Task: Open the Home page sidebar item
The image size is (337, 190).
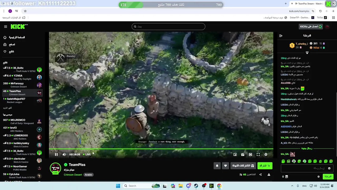Action: click(x=14, y=37)
